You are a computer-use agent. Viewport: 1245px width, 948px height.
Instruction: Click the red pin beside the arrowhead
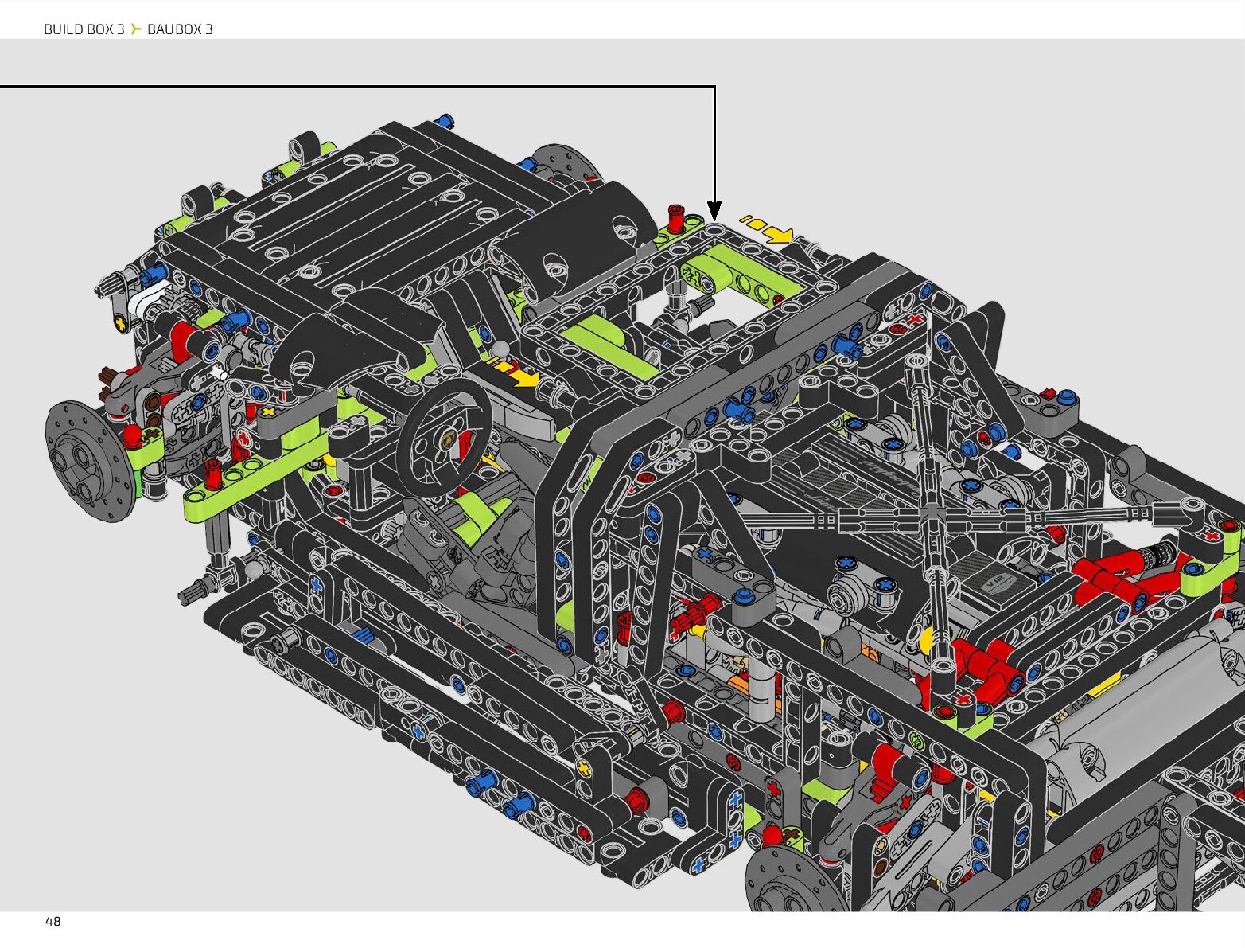676,218
